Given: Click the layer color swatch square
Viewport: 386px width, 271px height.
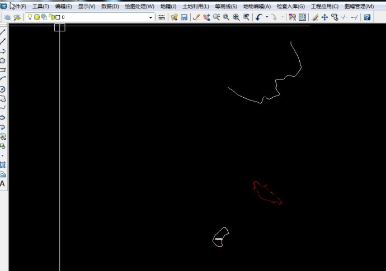Looking at the screenshot, I should pos(58,17).
